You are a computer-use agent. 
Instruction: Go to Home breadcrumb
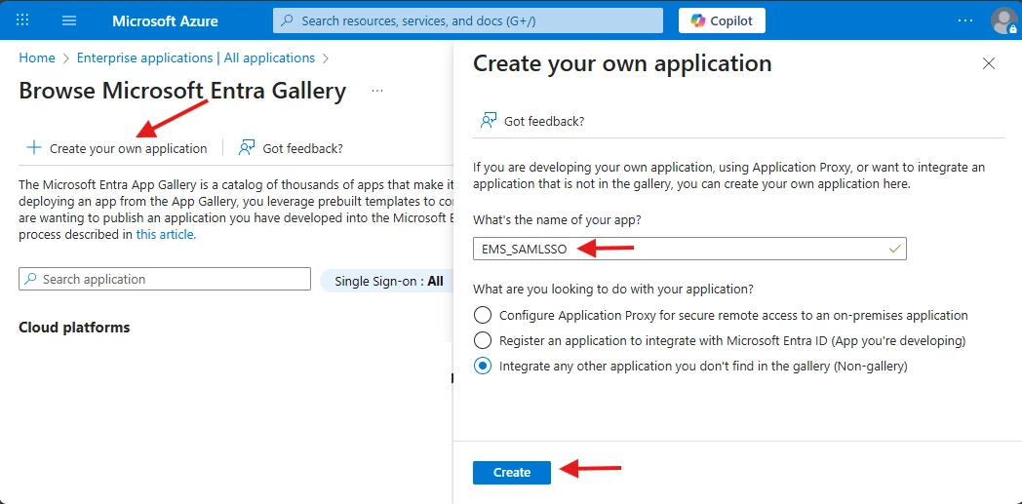[x=37, y=58]
